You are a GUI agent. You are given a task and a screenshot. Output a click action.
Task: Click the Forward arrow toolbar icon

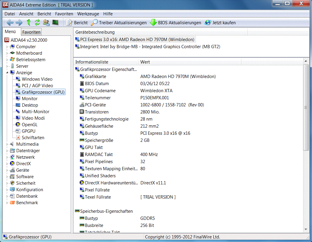pyautogui.click(x=19, y=23)
